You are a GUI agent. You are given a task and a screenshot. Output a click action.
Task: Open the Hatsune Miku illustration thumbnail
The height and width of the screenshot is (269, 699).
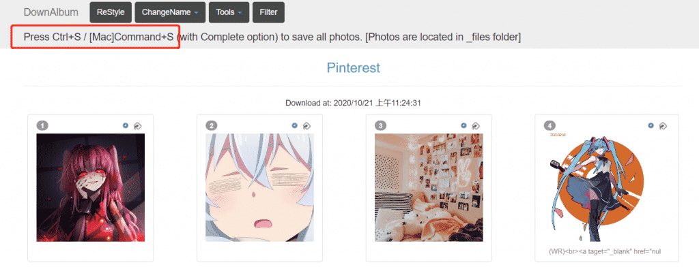598,188
